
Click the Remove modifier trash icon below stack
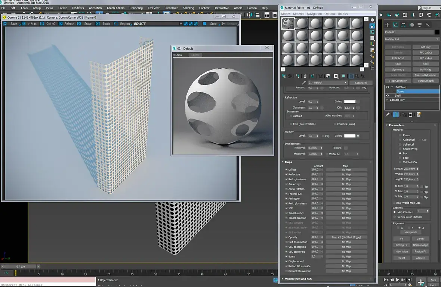pos(410,115)
